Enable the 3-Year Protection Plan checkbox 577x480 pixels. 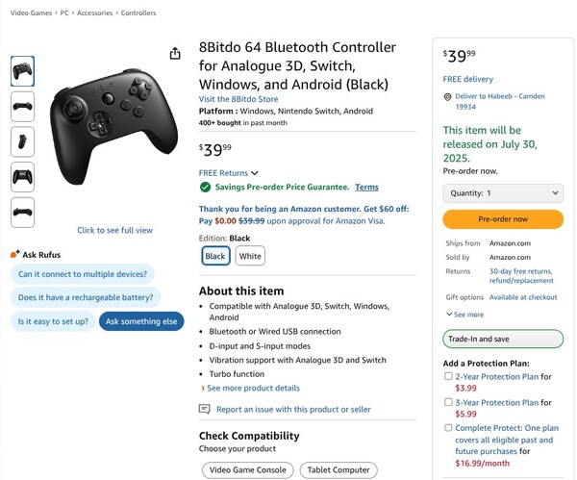[x=449, y=402]
